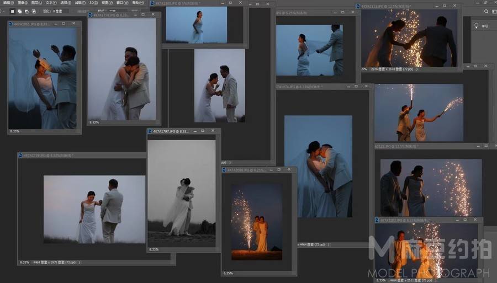Open the 窗口(W) menu
This screenshot has height=283, width=497.
coord(123,3)
